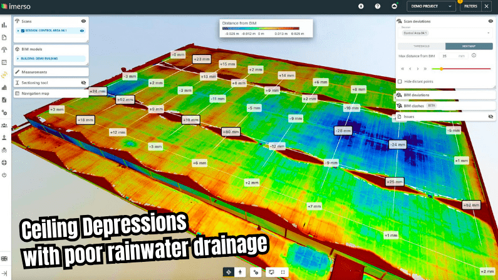Select the -24 mm deviation label
The width and height of the screenshot is (498, 280).
pyautogui.click(x=398, y=144)
